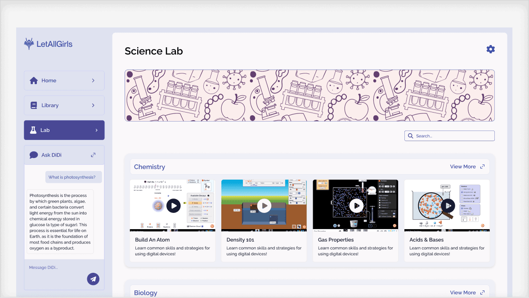Expand the Library menu chevron
This screenshot has width=529, height=298.
tap(93, 105)
